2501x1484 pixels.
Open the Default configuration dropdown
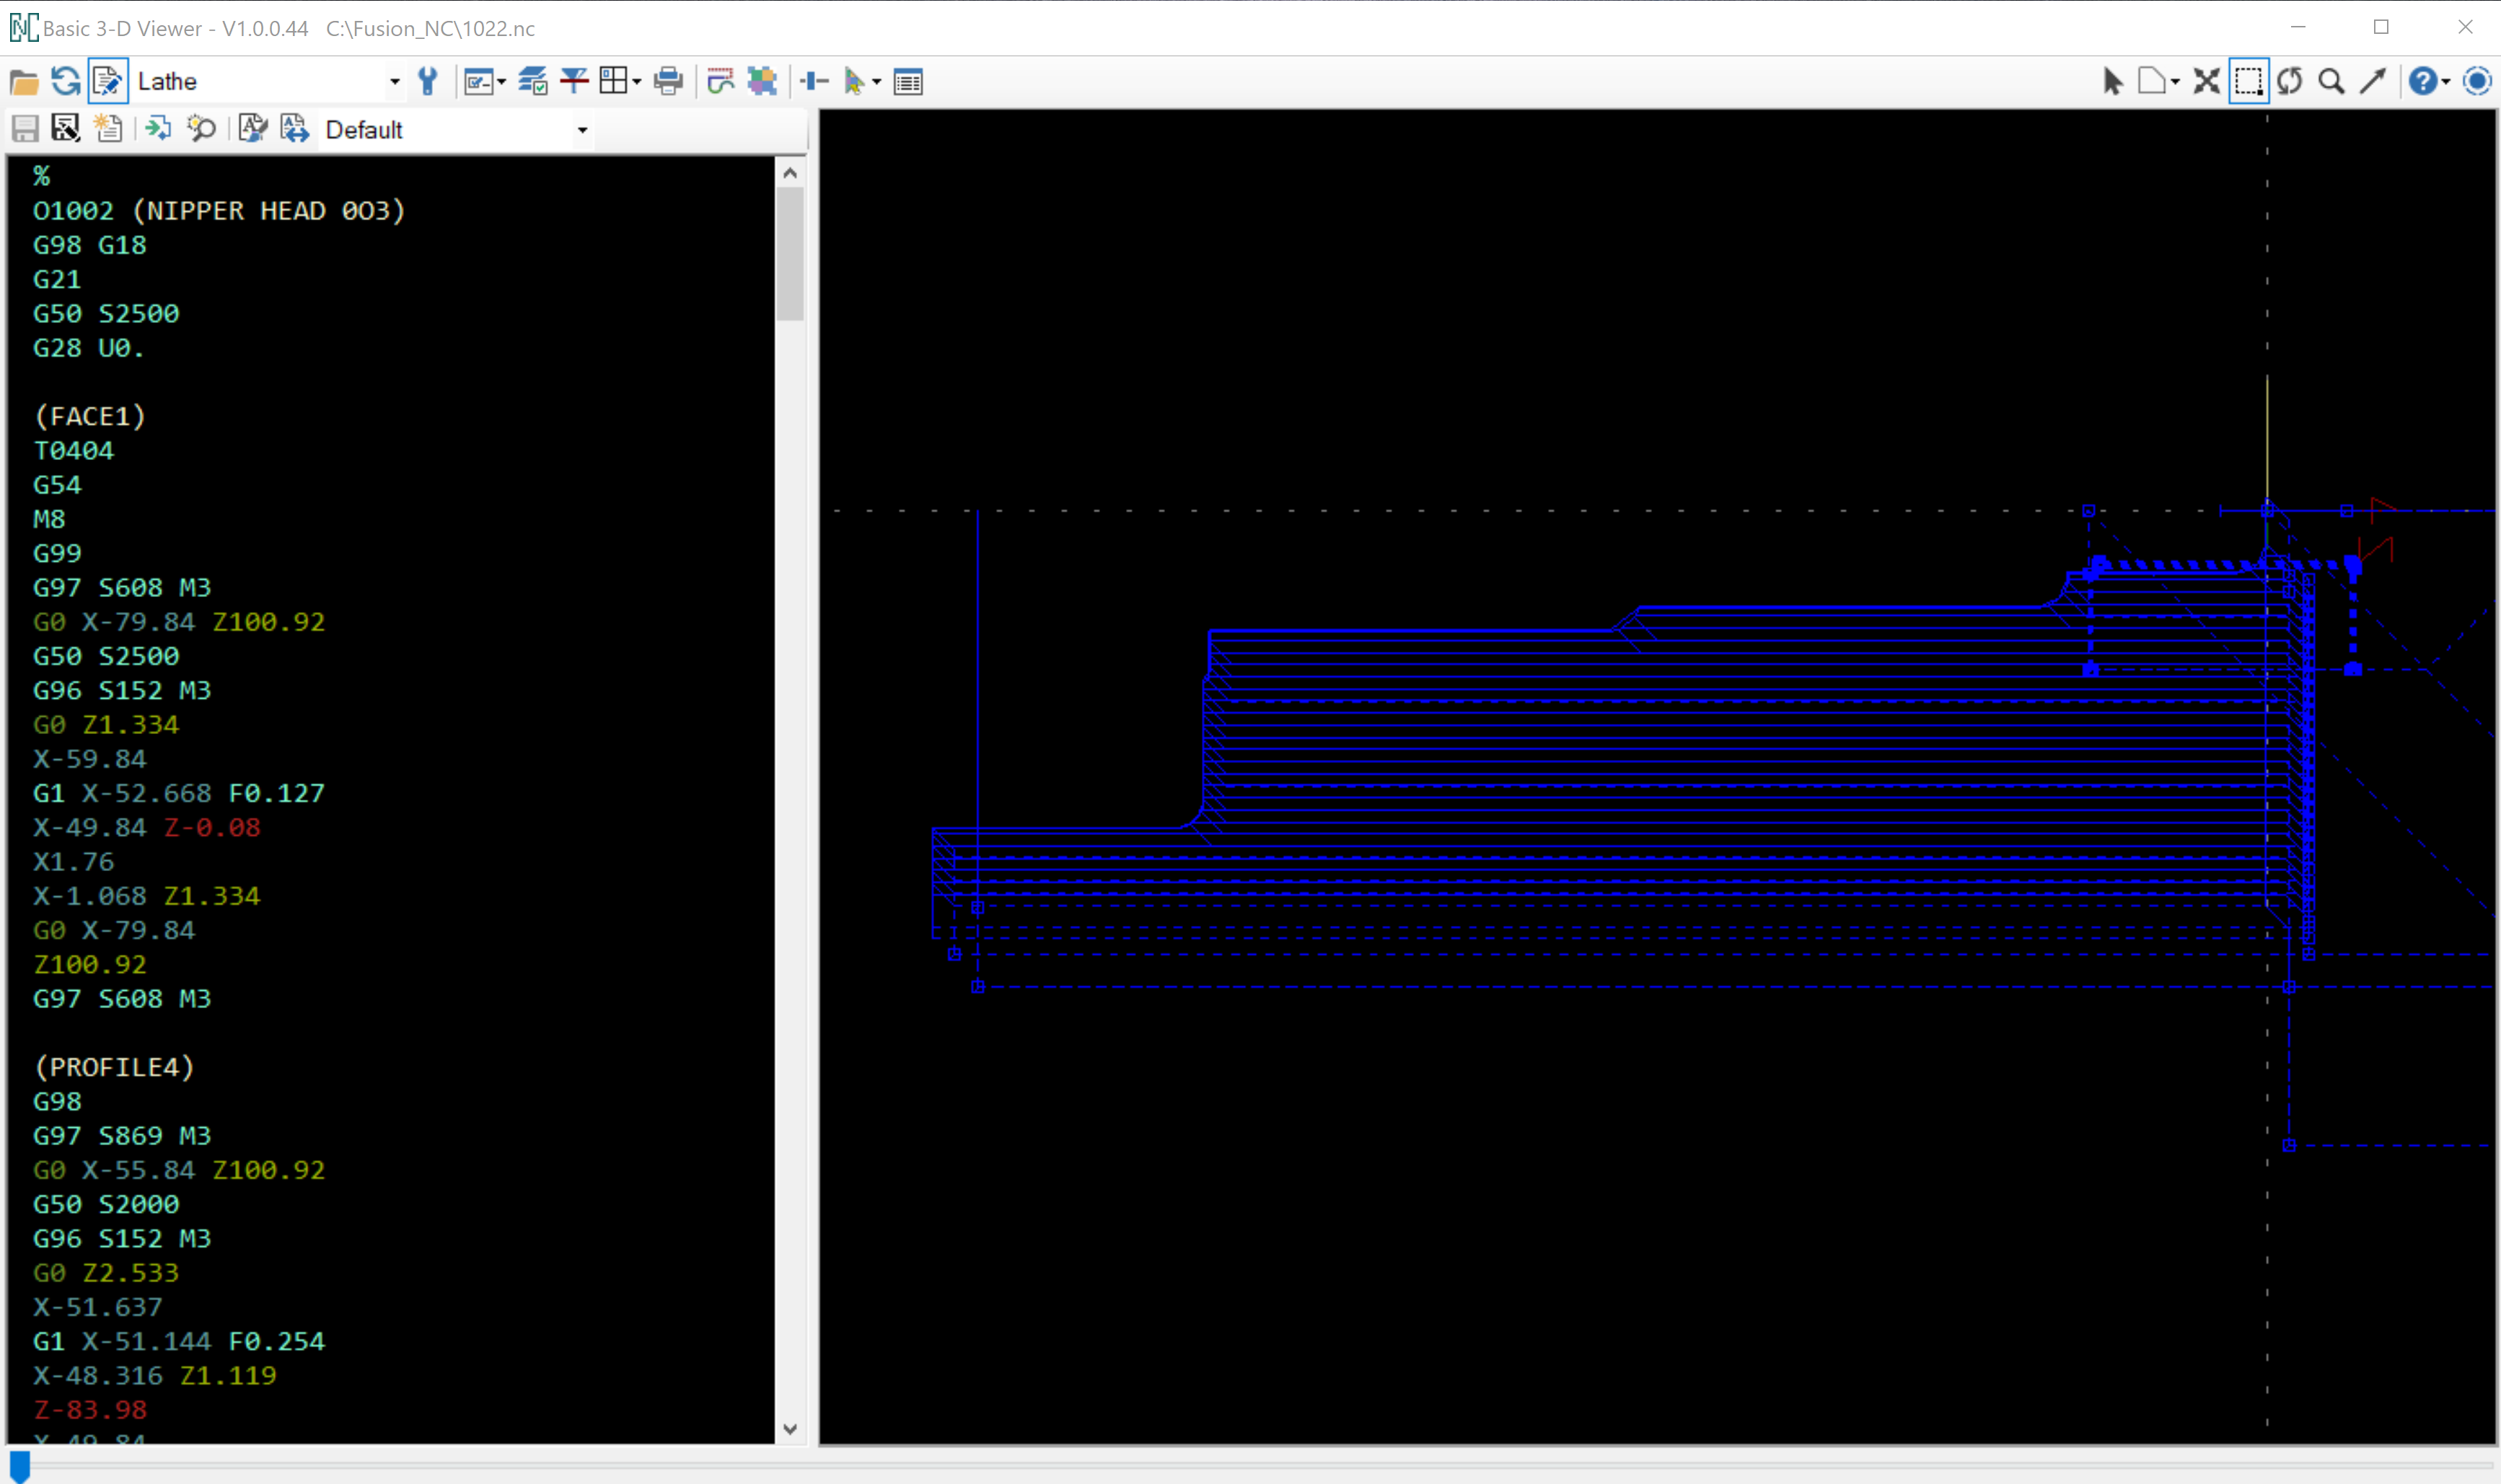(582, 129)
